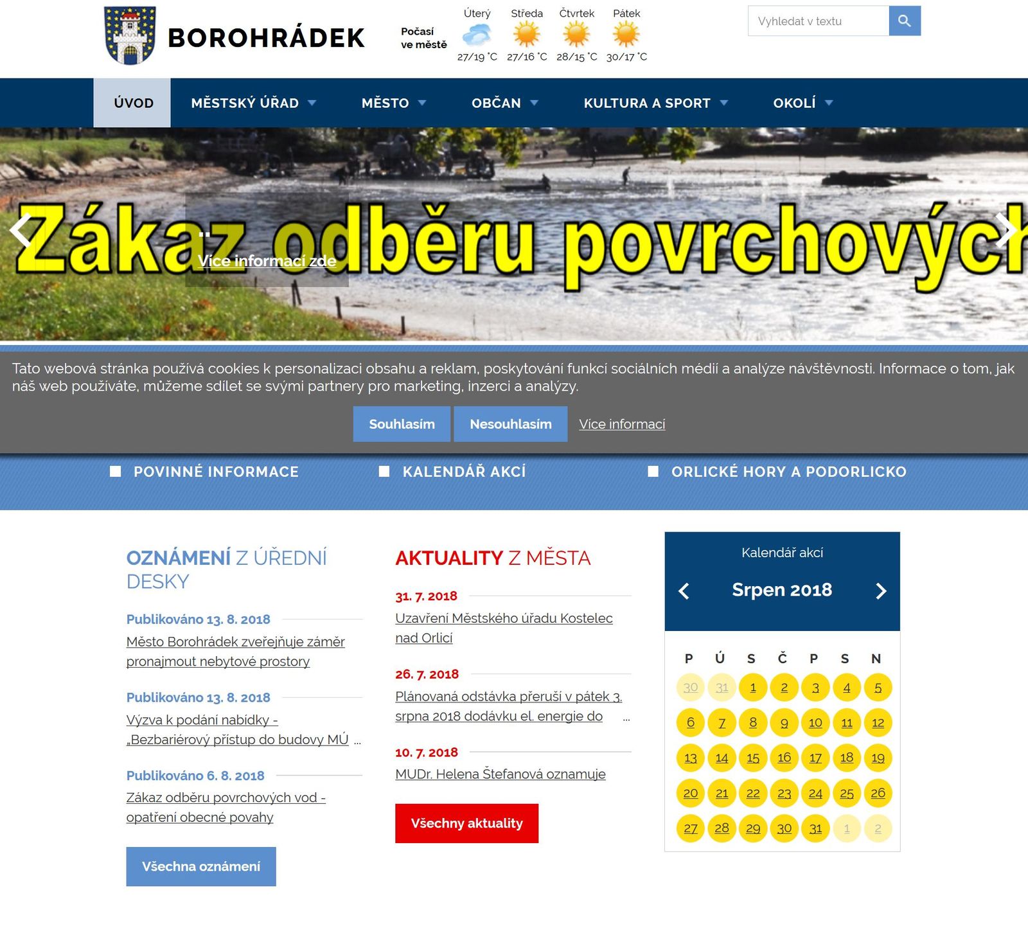Image resolution: width=1028 pixels, height=935 pixels.
Task: Focus the Vyhledat v textu search field
Action: point(819,21)
